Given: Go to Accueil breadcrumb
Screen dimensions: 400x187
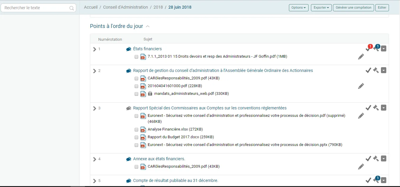Looking at the screenshot, I should [x=91, y=7].
